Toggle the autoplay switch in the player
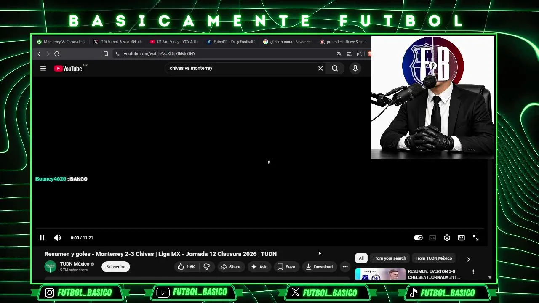Image resolution: width=539 pixels, height=303 pixels. [x=418, y=238]
